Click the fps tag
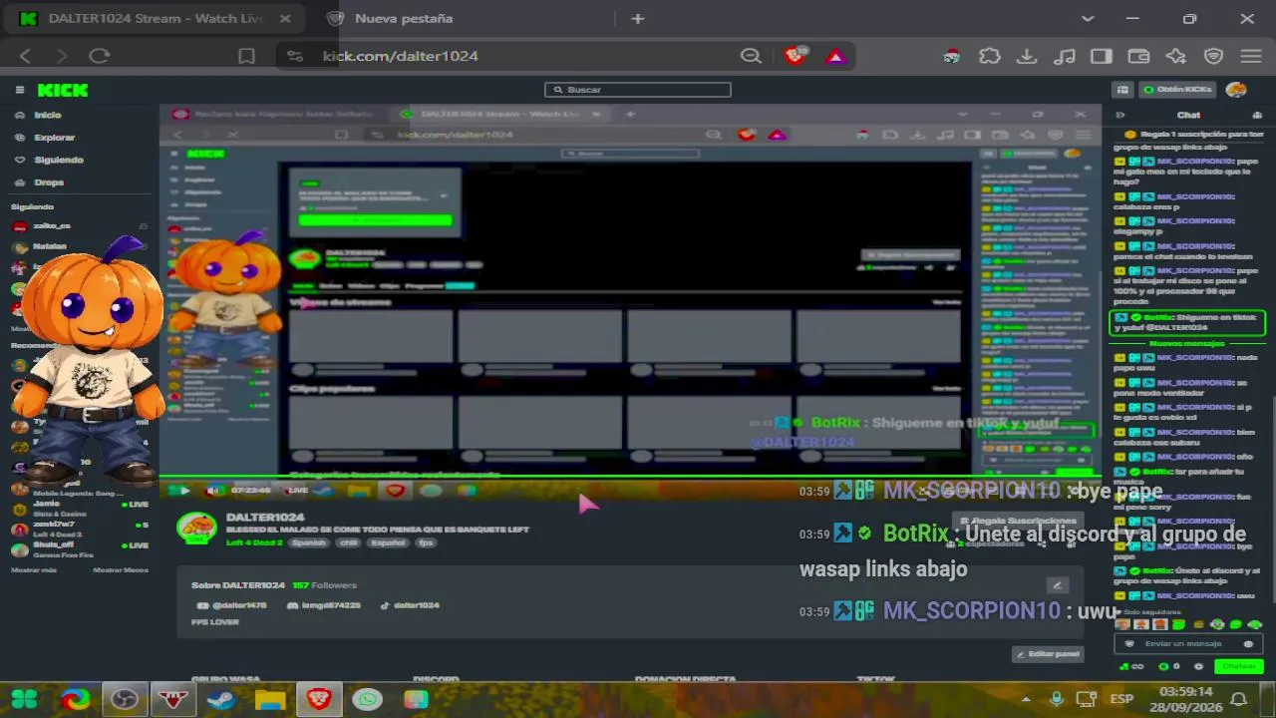This screenshot has width=1276, height=718. [x=426, y=542]
